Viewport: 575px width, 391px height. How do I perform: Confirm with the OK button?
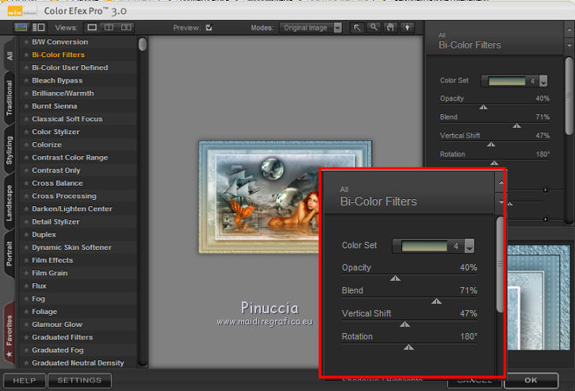click(x=531, y=381)
